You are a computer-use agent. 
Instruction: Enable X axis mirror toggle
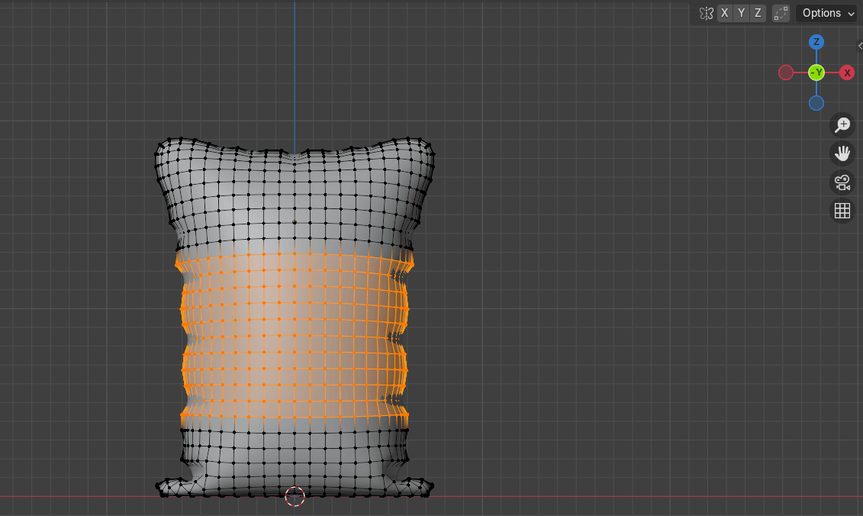(x=725, y=13)
